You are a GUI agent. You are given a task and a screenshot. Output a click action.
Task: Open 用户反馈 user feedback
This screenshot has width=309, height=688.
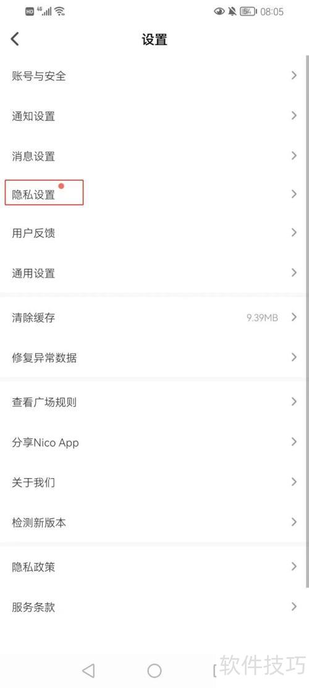[x=154, y=233]
